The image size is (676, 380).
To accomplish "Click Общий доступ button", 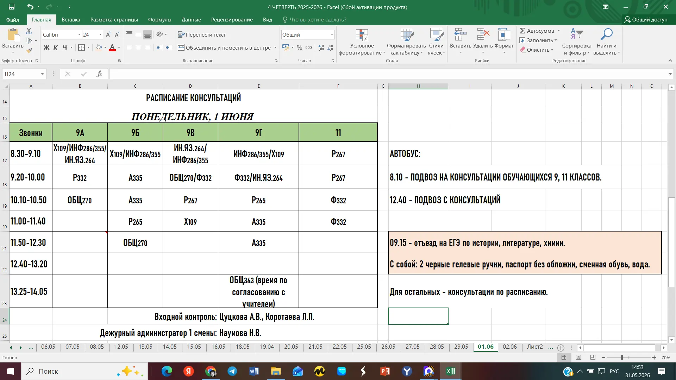I will point(646,20).
